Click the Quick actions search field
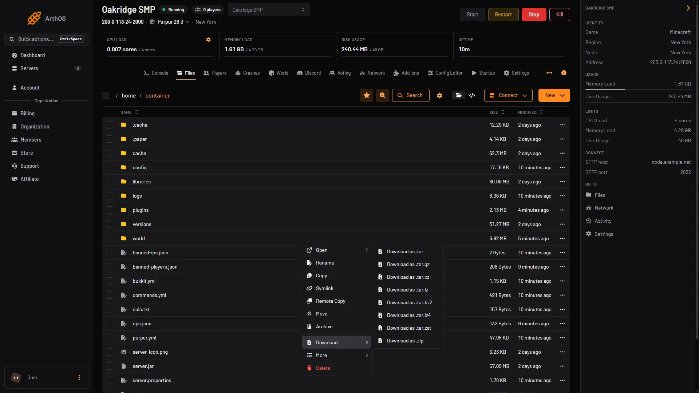This screenshot has height=393, width=699. coord(46,39)
